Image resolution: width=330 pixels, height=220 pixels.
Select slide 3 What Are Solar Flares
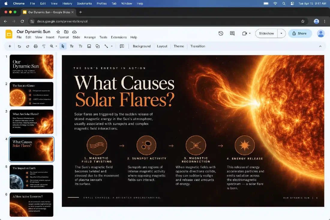(x=31, y=122)
